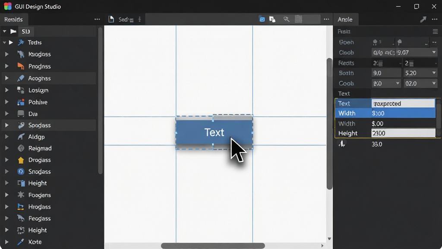Click the hamburger menu icon beside Prait

(x=435, y=31)
